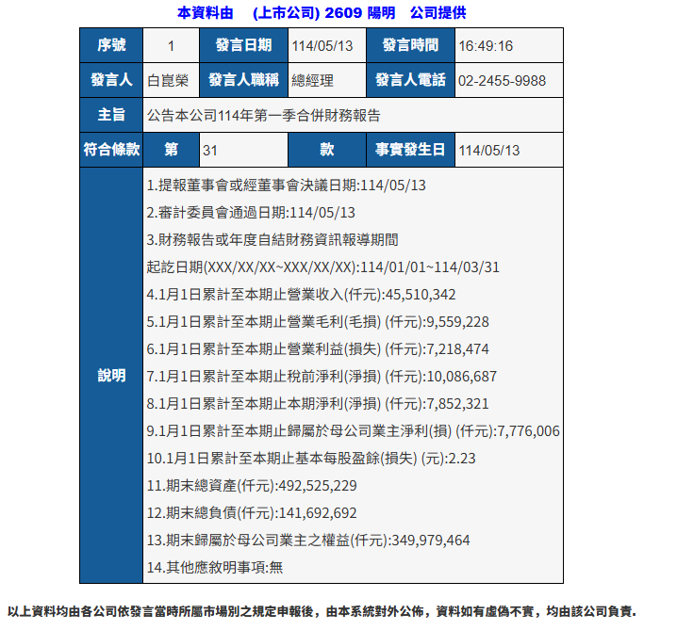
Task: Click the clause number 31
Action: tap(210, 151)
